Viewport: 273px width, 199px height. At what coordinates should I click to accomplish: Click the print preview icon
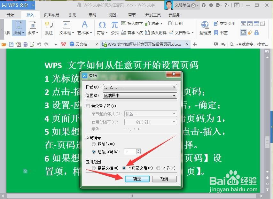click(32, 44)
